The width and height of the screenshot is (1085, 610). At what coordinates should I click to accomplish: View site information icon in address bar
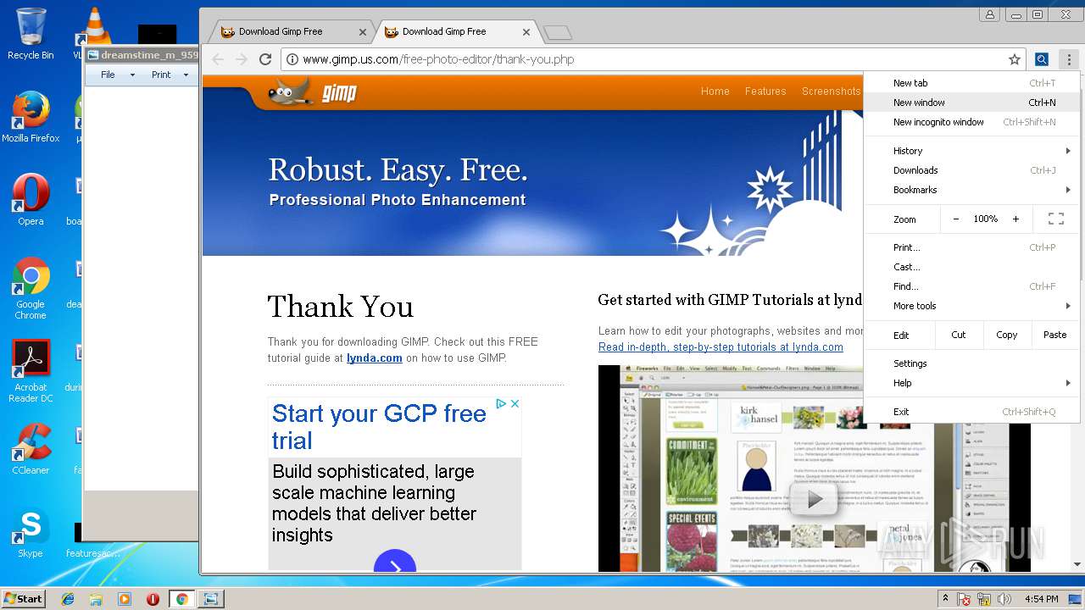(292, 59)
